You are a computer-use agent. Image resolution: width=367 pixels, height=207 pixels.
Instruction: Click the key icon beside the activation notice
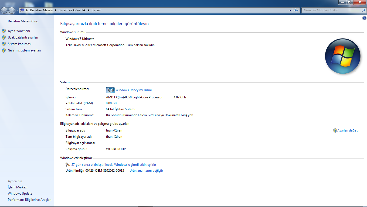pyautogui.click(x=67, y=165)
